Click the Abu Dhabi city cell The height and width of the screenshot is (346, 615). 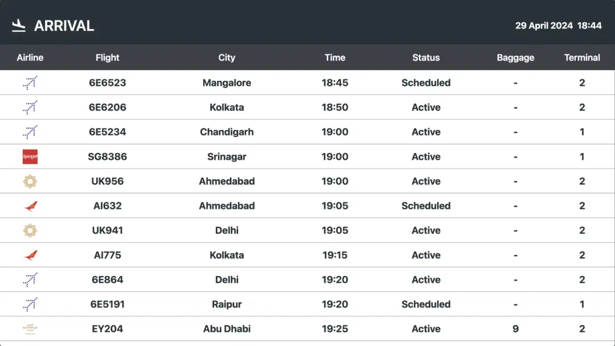(227, 329)
